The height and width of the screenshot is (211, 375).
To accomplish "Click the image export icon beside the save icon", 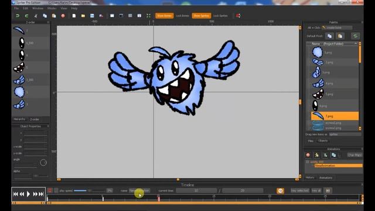I will (x=101, y=16).
